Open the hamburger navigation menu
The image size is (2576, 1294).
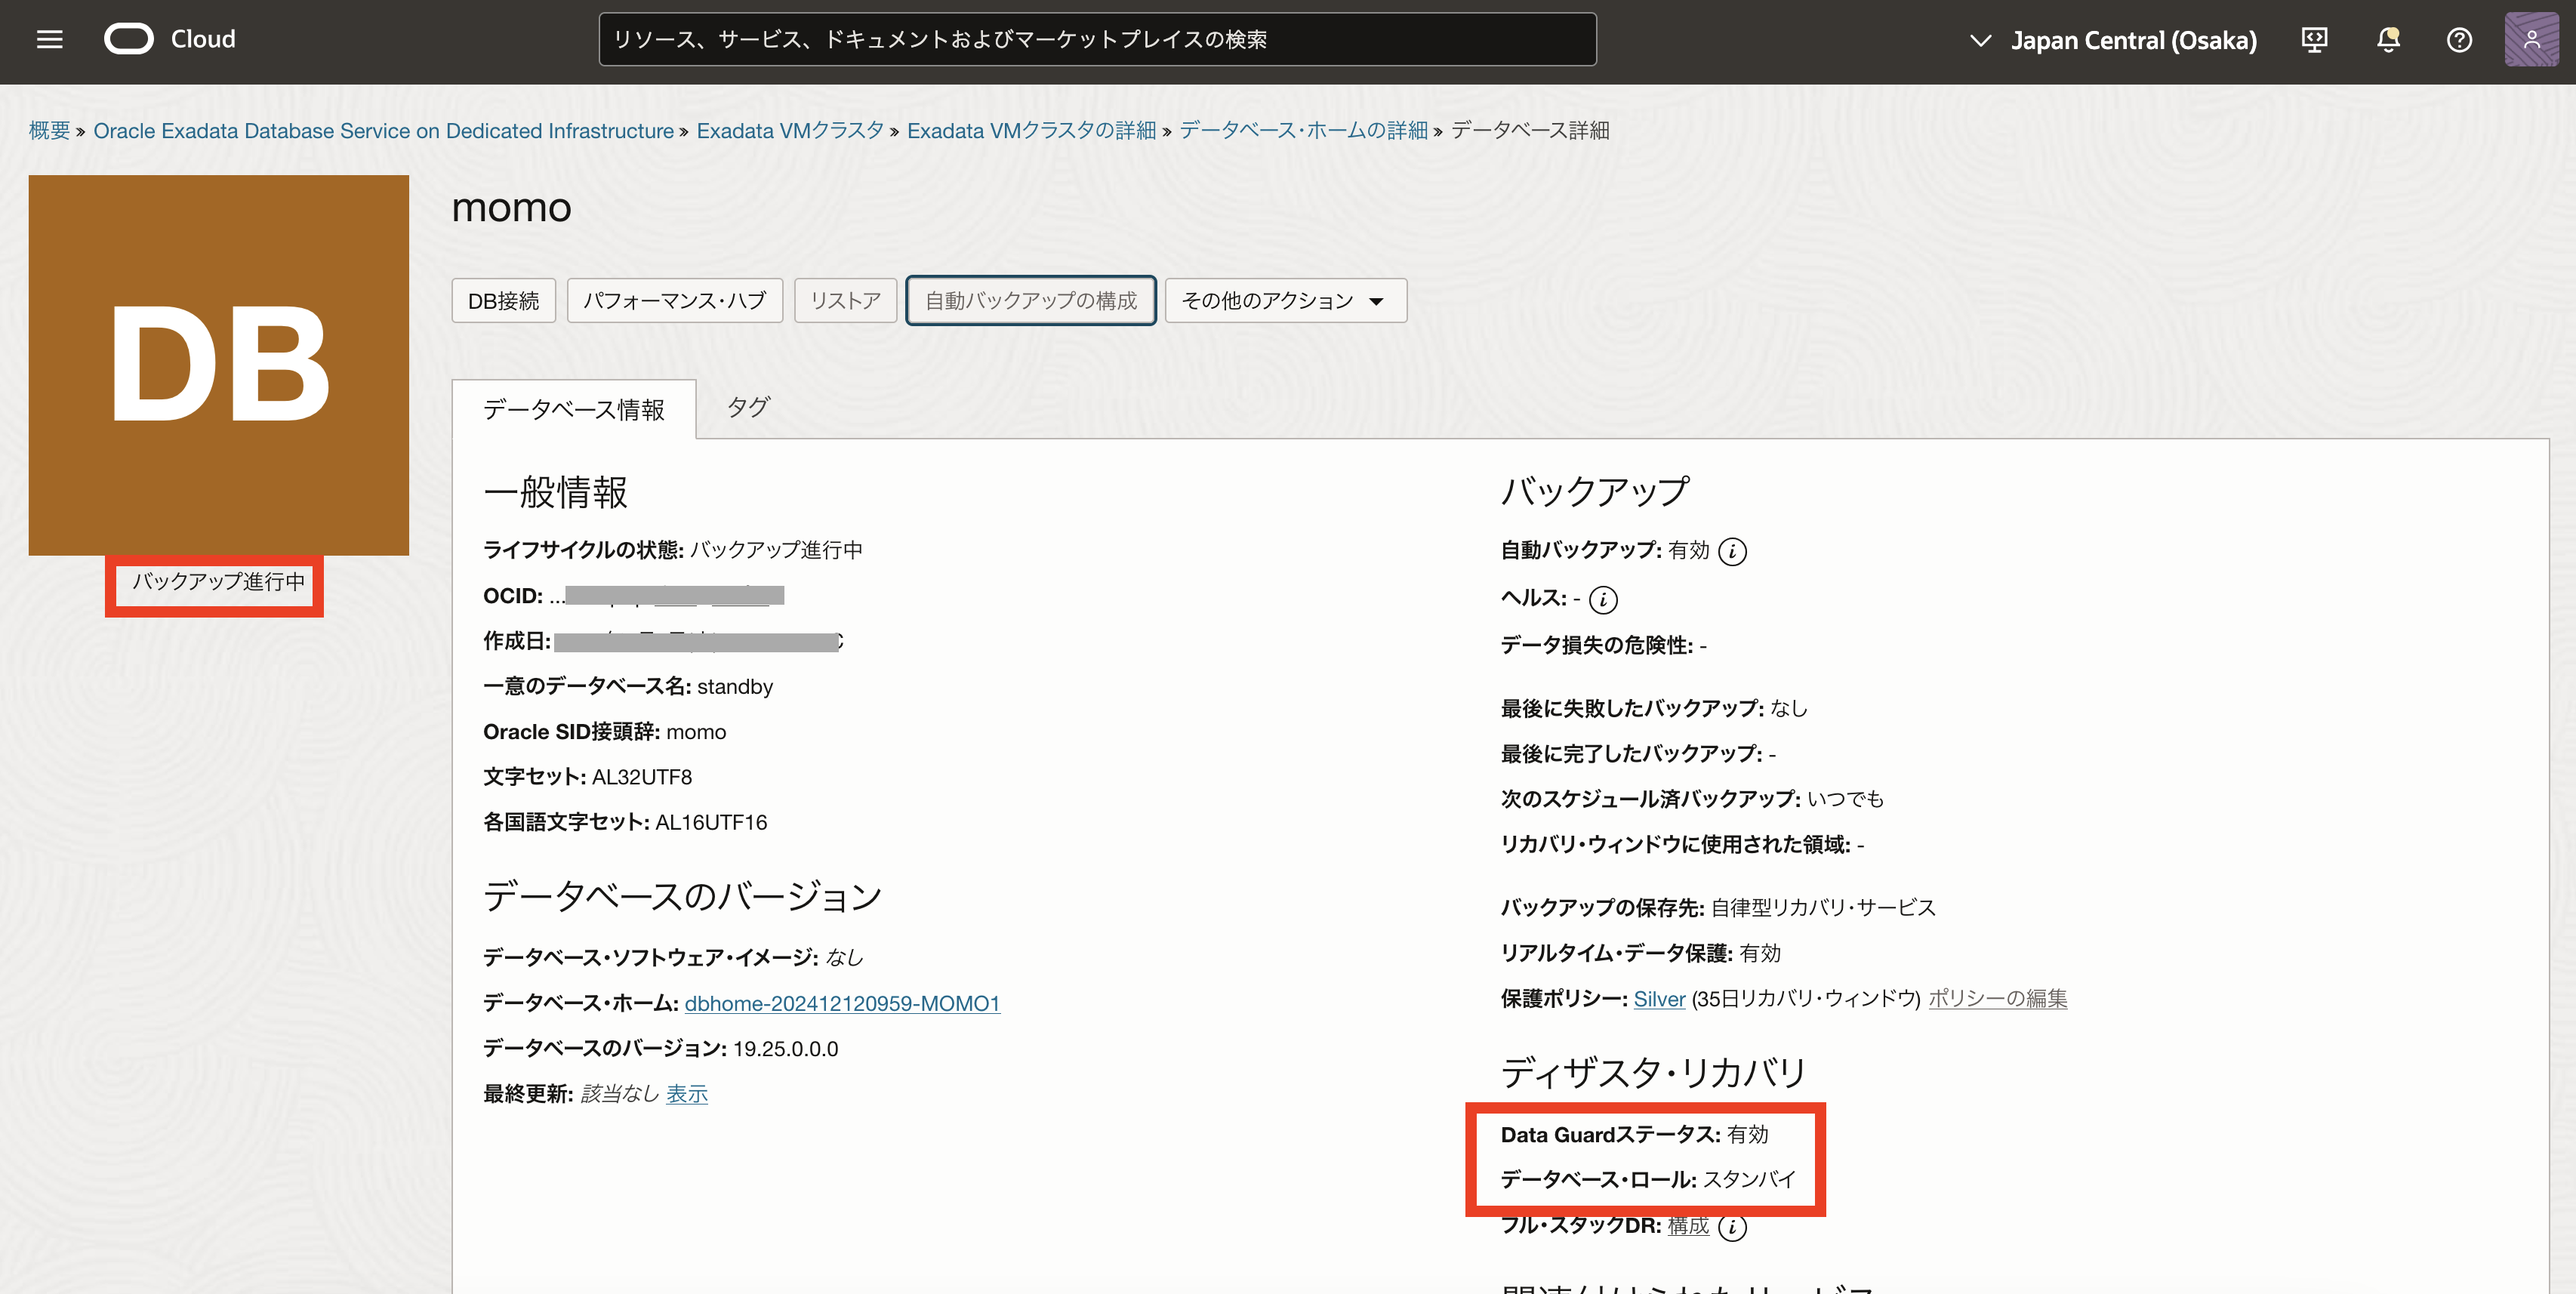(49, 39)
